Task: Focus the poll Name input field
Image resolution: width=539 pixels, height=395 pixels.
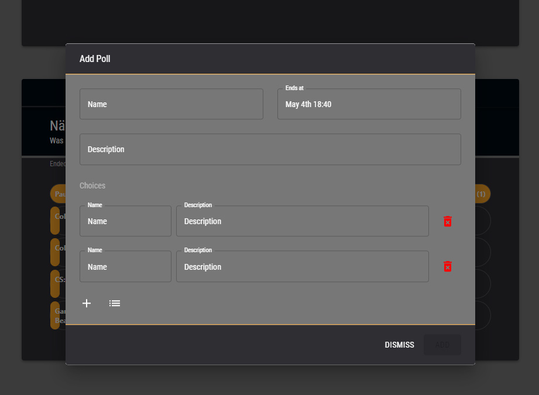Action: point(171,104)
